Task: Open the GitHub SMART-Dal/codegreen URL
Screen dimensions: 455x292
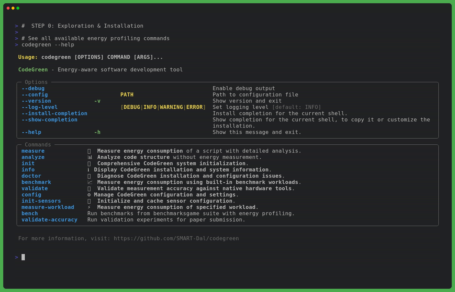Action: click(x=176, y=238)
